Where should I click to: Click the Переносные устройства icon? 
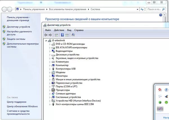(53, 83)
